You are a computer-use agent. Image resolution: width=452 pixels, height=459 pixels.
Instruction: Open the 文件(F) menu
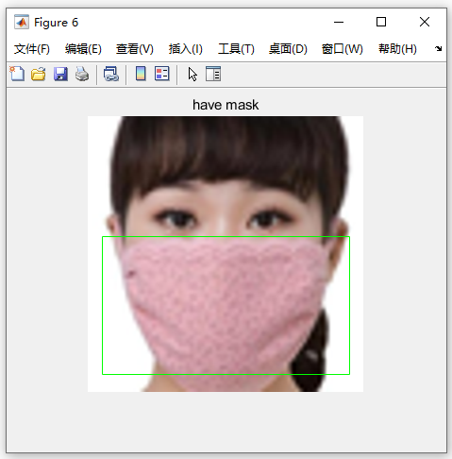32,49
